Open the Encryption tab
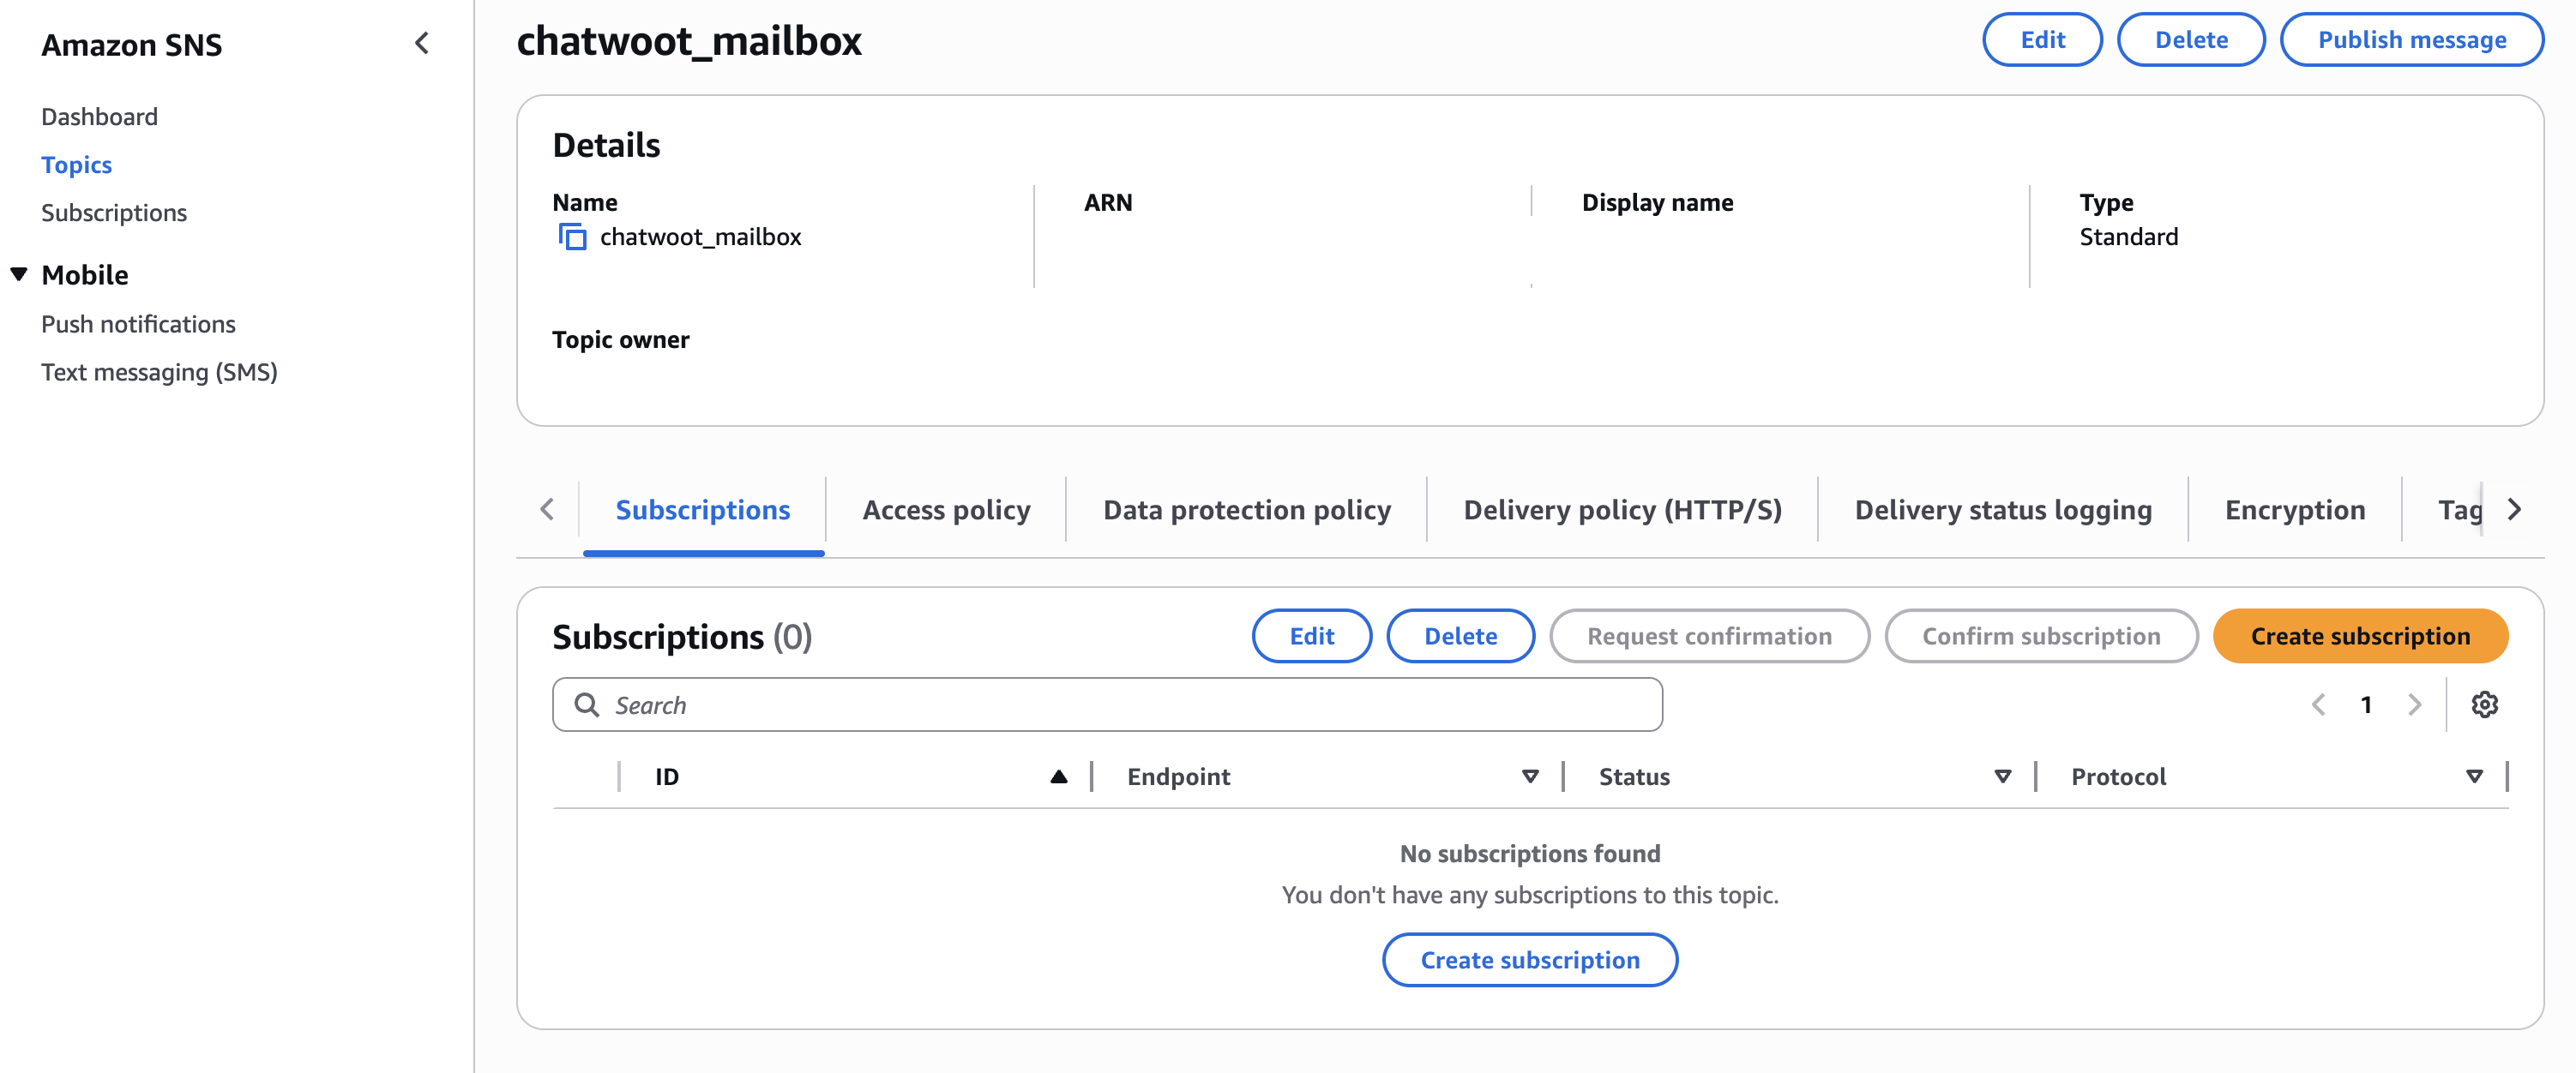 [x=2294, y=510]
